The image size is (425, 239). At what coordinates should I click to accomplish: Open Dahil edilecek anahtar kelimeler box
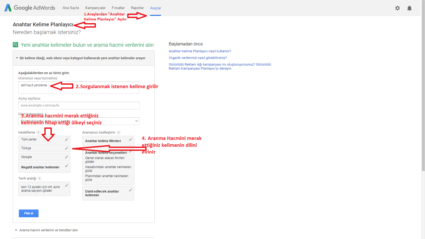(108, 193)
